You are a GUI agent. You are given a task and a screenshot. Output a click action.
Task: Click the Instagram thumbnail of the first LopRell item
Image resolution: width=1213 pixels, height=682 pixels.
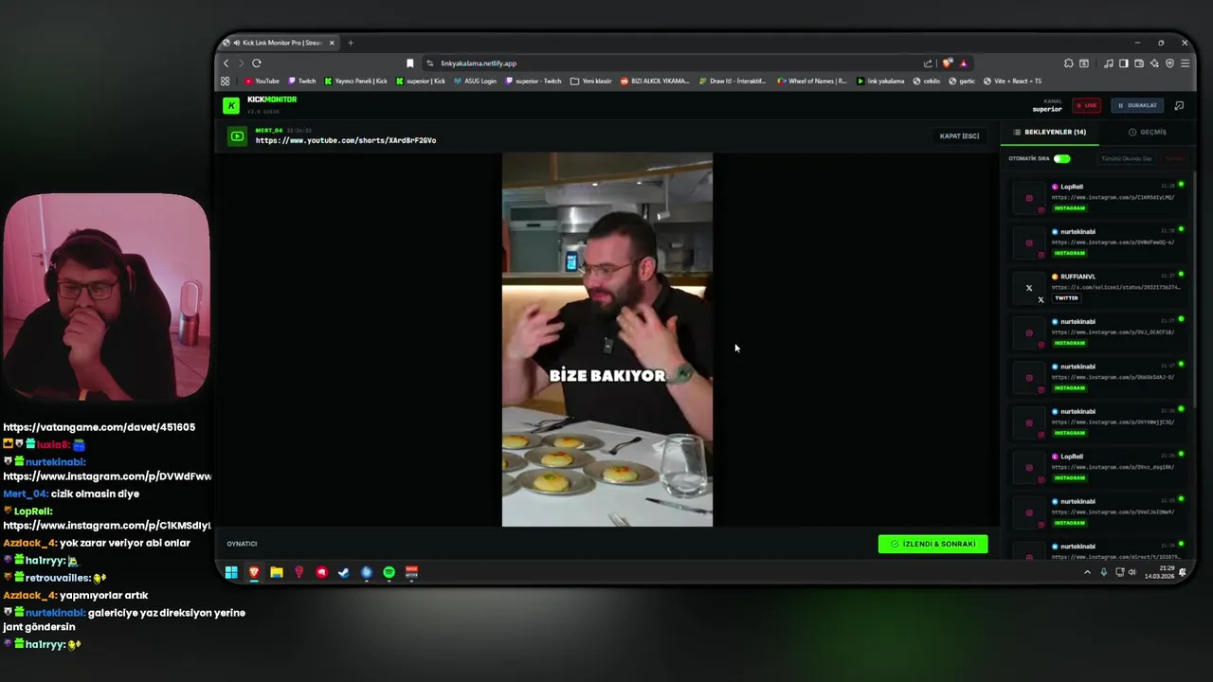click(x=1029, y=198)
